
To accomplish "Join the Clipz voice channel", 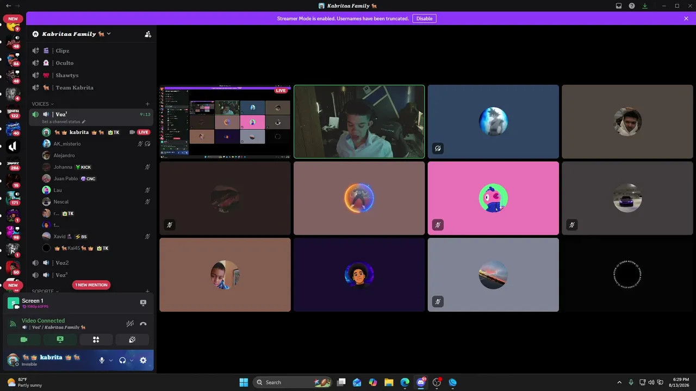I will [91, 51].
